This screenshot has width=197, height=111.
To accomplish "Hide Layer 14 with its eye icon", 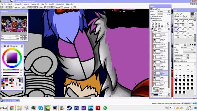I will [154, 72].
